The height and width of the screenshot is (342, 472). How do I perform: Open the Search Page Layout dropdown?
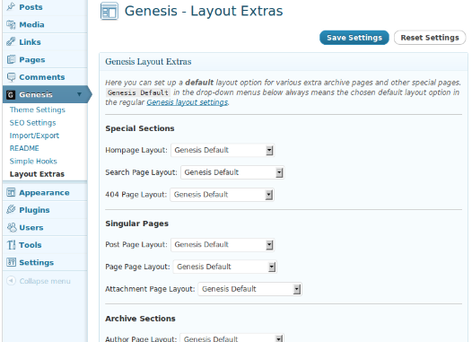pyautogui.click(x=232, y=172)
